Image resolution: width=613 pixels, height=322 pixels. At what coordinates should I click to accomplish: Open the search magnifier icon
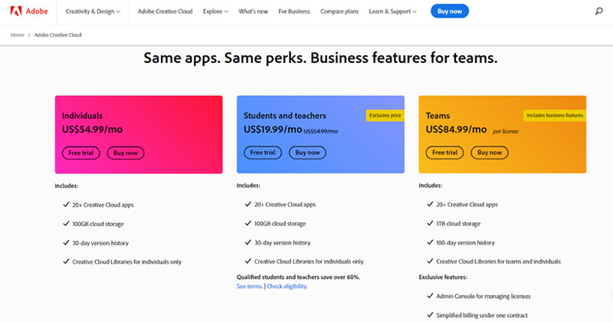pyautogui.click(x=598, y=11)
